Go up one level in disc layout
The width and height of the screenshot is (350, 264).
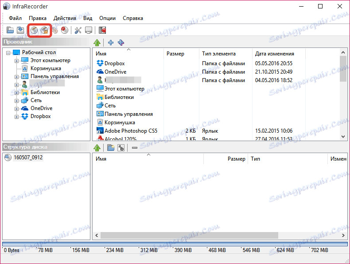(x=97, y=148)
